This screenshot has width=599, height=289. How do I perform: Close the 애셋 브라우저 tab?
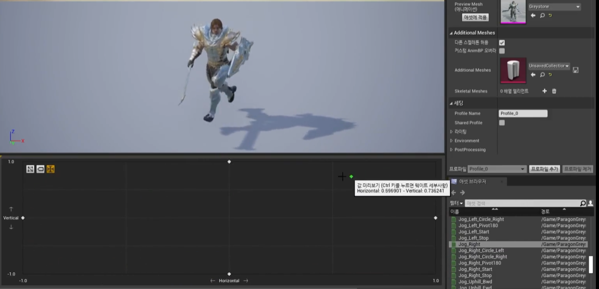pos(503,182)
